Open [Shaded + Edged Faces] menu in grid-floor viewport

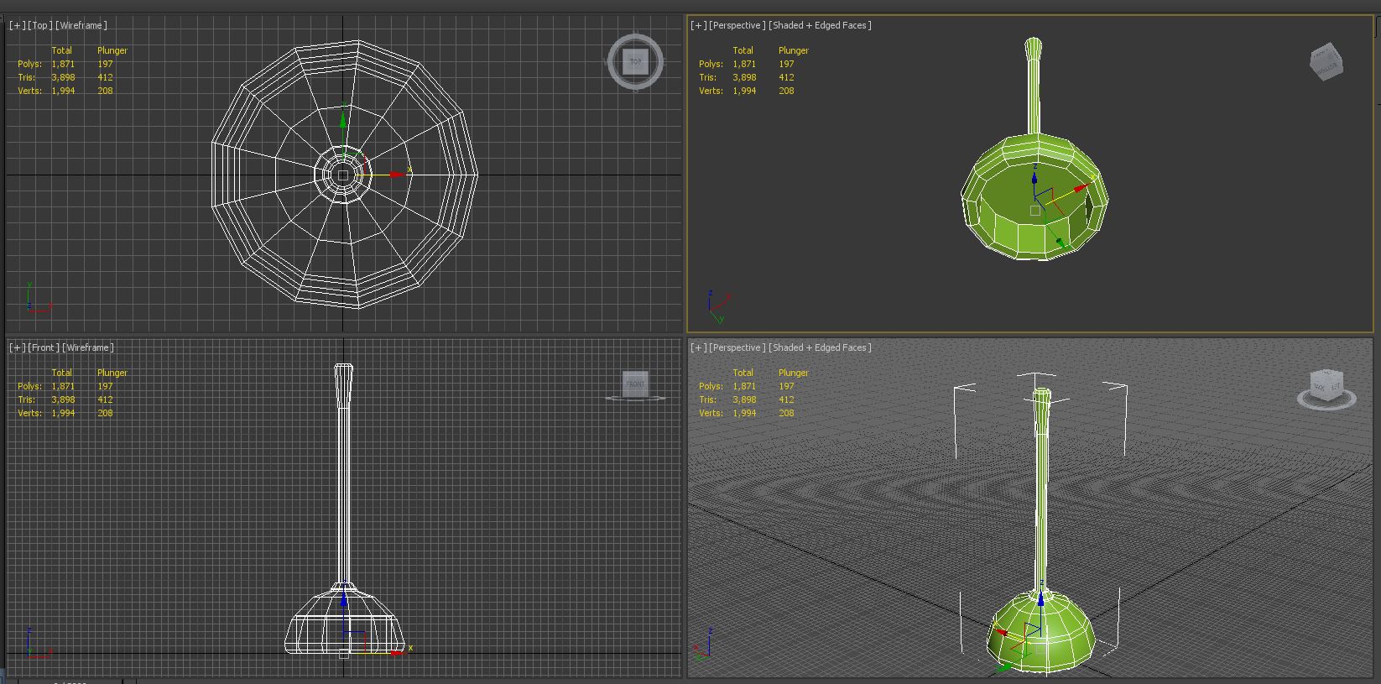tap(820, 347)
